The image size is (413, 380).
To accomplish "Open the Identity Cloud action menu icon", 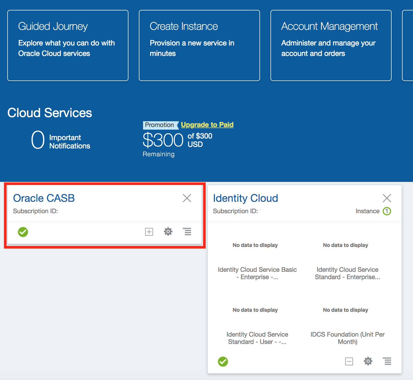I will tap(387, 361).
